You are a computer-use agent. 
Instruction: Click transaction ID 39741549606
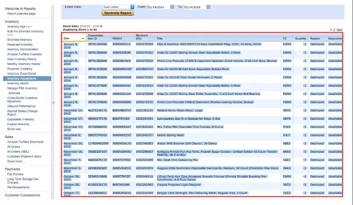[97, 44]
